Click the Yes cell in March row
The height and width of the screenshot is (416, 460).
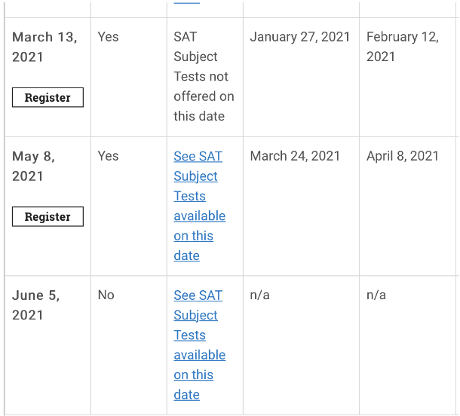(109, 37)
